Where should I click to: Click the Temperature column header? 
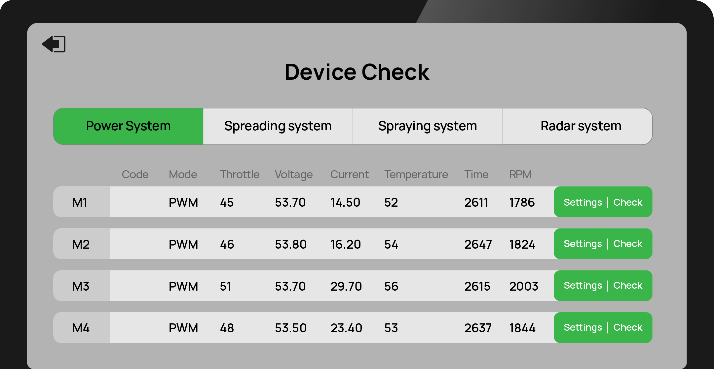click(x=416, y=174)
